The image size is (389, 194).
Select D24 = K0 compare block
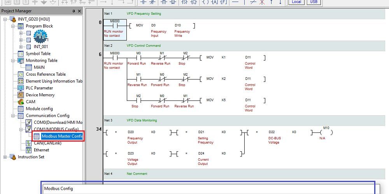point(209,154)
